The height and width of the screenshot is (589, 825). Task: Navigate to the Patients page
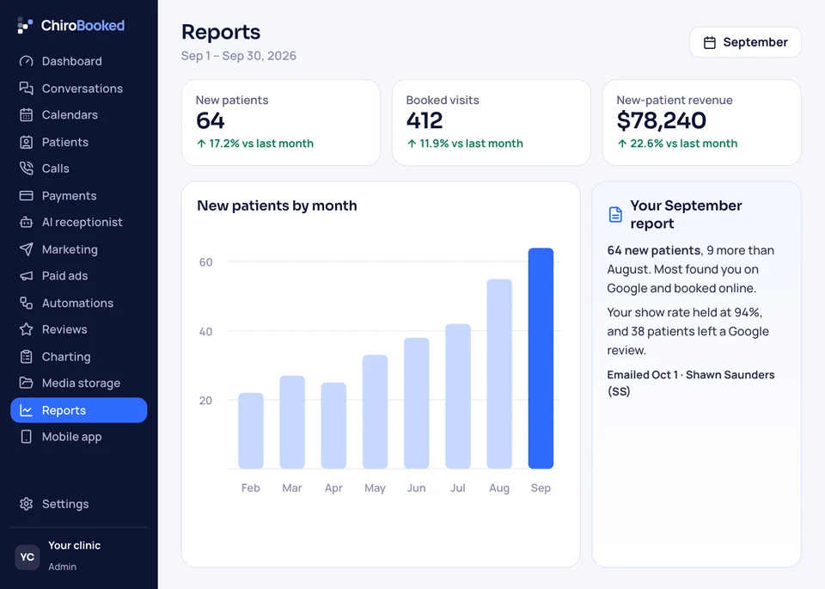79,142
